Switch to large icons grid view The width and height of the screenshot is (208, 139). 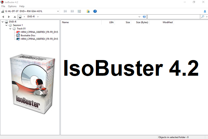pyautogui.click(x=79, y=11)
